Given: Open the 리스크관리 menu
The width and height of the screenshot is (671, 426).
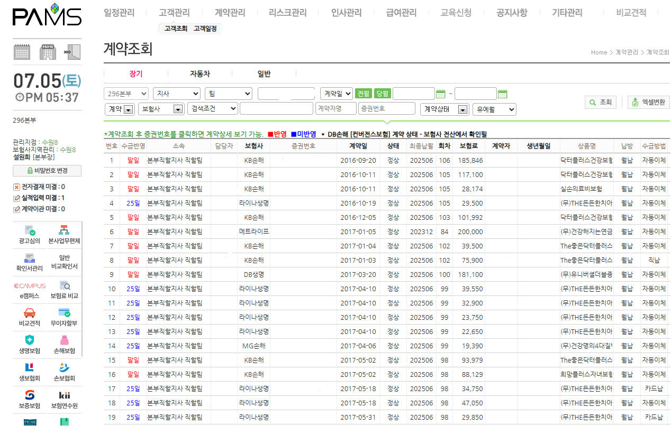Looking at the screenshot, I should (287, 13).
